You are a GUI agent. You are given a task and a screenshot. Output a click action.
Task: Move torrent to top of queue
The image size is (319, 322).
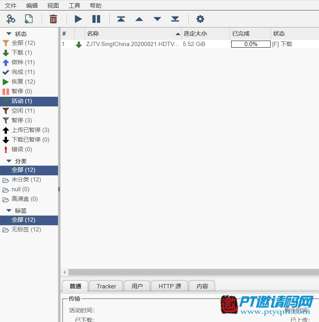pos(121,19)
